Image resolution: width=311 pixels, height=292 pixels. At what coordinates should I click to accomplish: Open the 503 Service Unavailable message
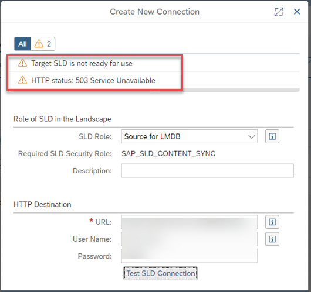point(93,81)
